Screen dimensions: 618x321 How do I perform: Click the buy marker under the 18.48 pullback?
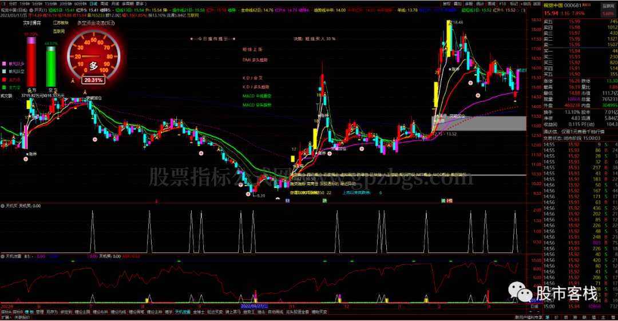(470, 83)
